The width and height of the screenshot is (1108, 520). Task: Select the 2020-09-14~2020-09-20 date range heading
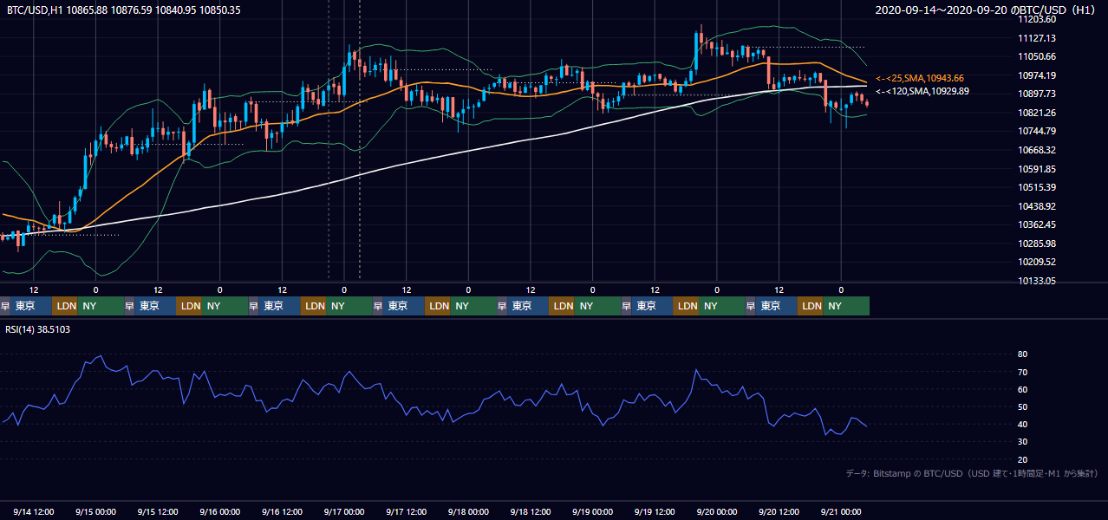[x=987, y=10]
